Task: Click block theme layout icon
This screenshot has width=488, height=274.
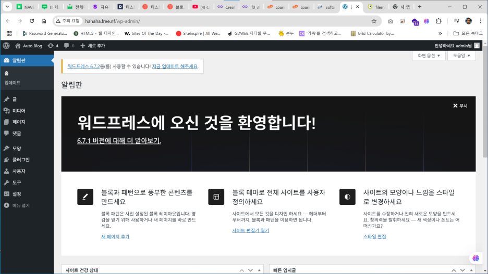Action: click(216, 197)
